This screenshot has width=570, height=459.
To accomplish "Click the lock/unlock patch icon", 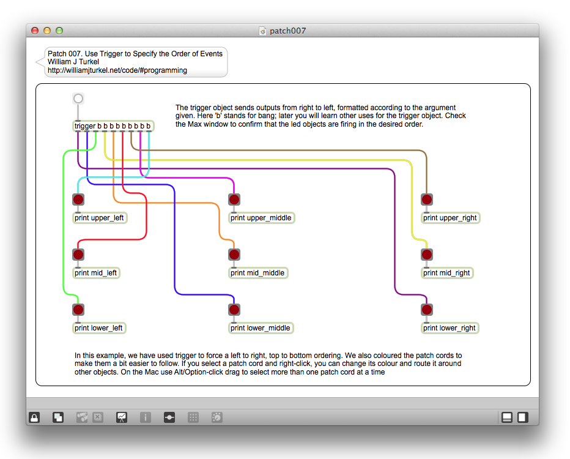I will 35,417.
